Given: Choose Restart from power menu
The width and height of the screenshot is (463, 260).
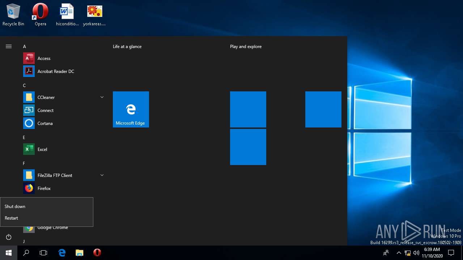Looking at the screenshot, I should (x=47, y=218).
